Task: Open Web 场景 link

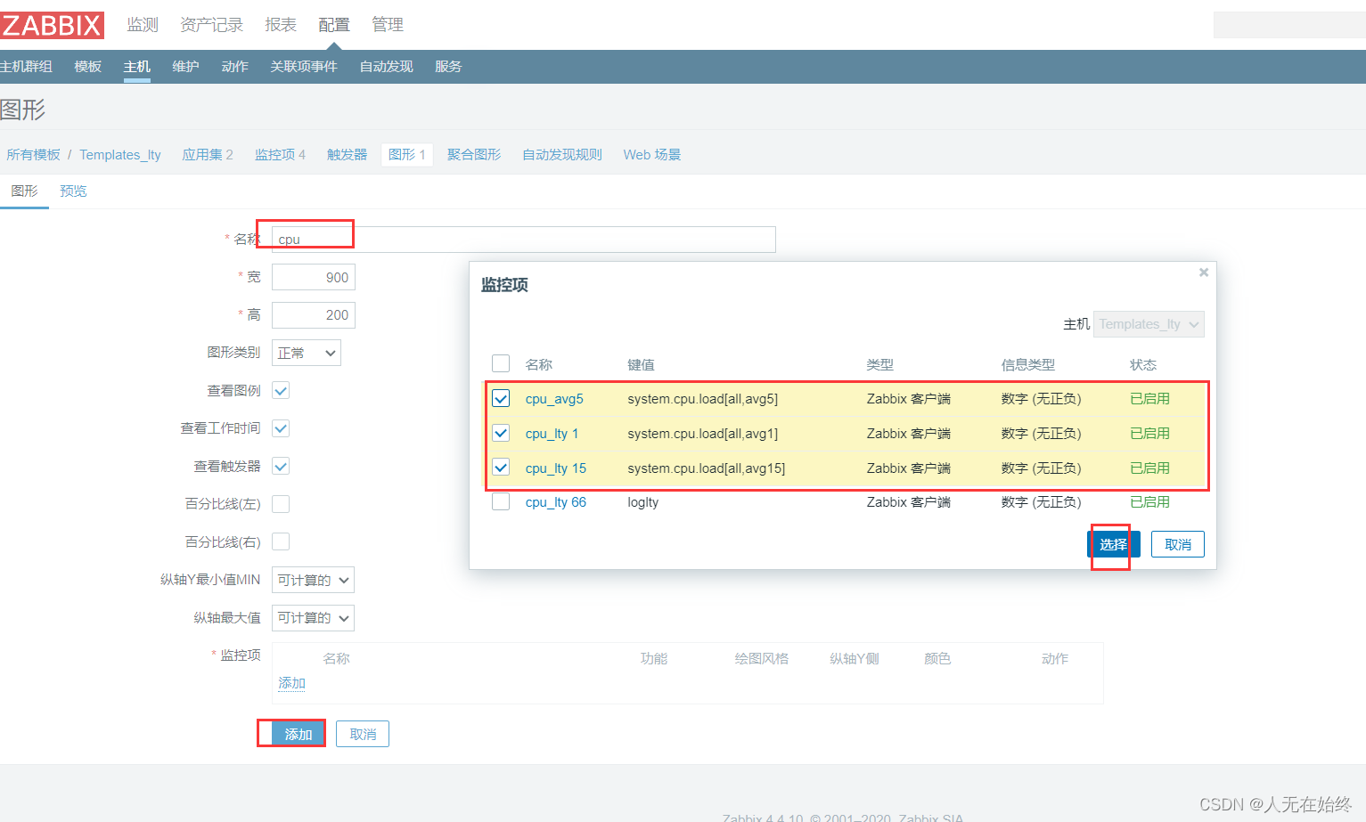Action: 652,155
